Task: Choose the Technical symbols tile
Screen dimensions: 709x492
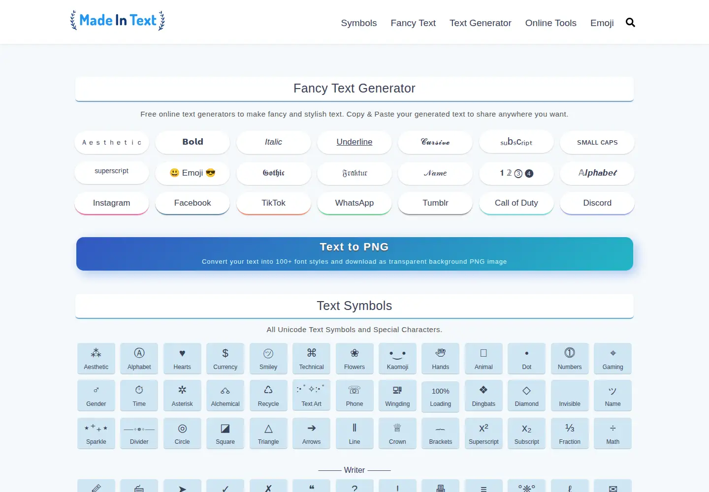Action: click(x=311, y=359)
